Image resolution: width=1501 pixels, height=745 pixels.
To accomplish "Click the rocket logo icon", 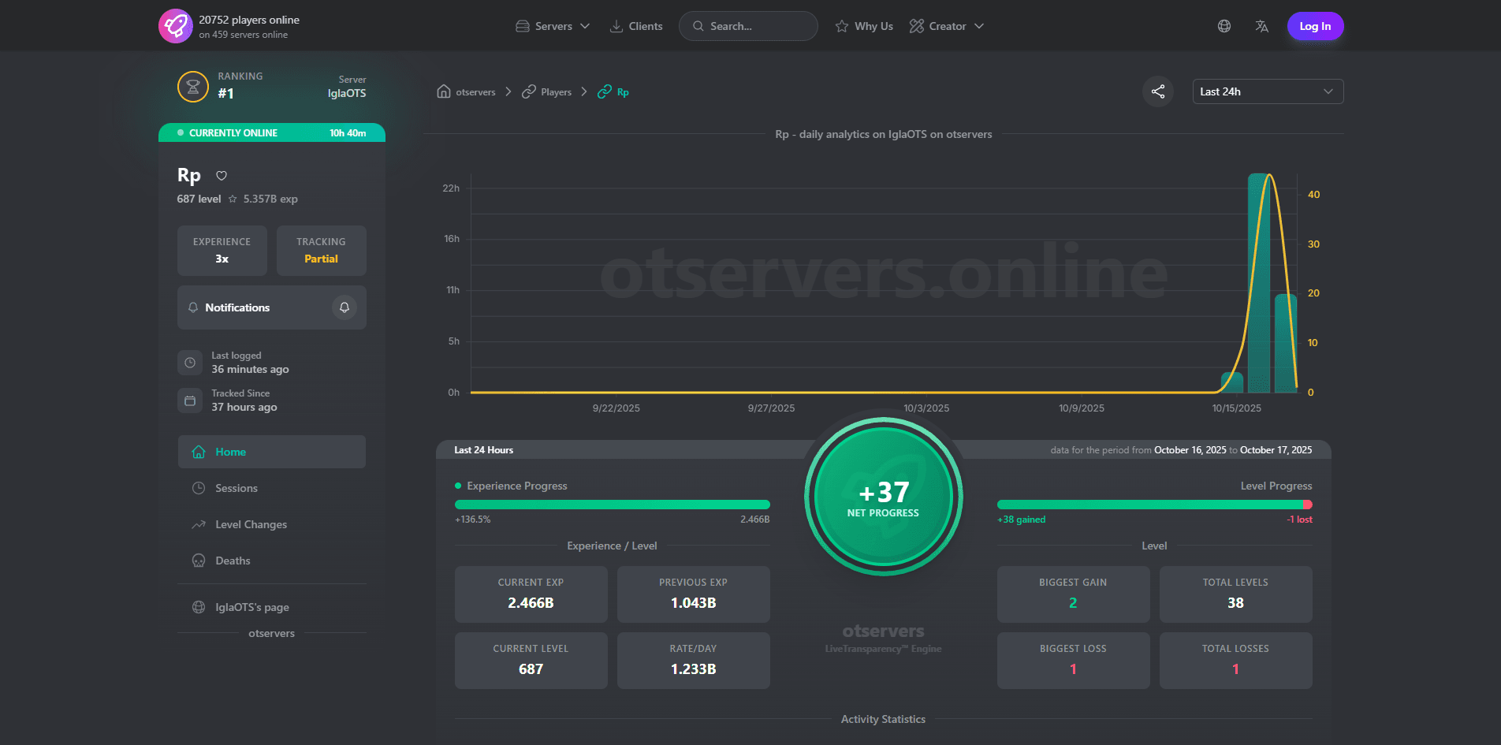I will click(x=175, y=26).
